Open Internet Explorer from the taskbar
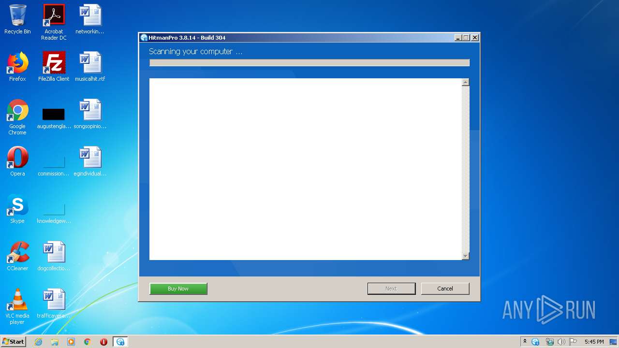The image size is (619, 348). pos(38,342)
